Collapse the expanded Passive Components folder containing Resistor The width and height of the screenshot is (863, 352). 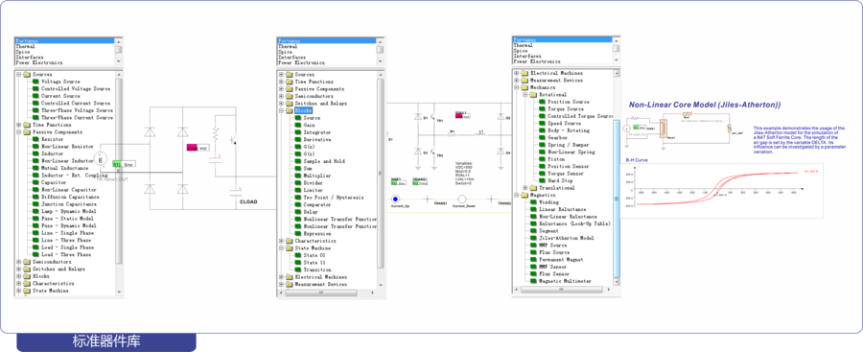tap(19, 132)
